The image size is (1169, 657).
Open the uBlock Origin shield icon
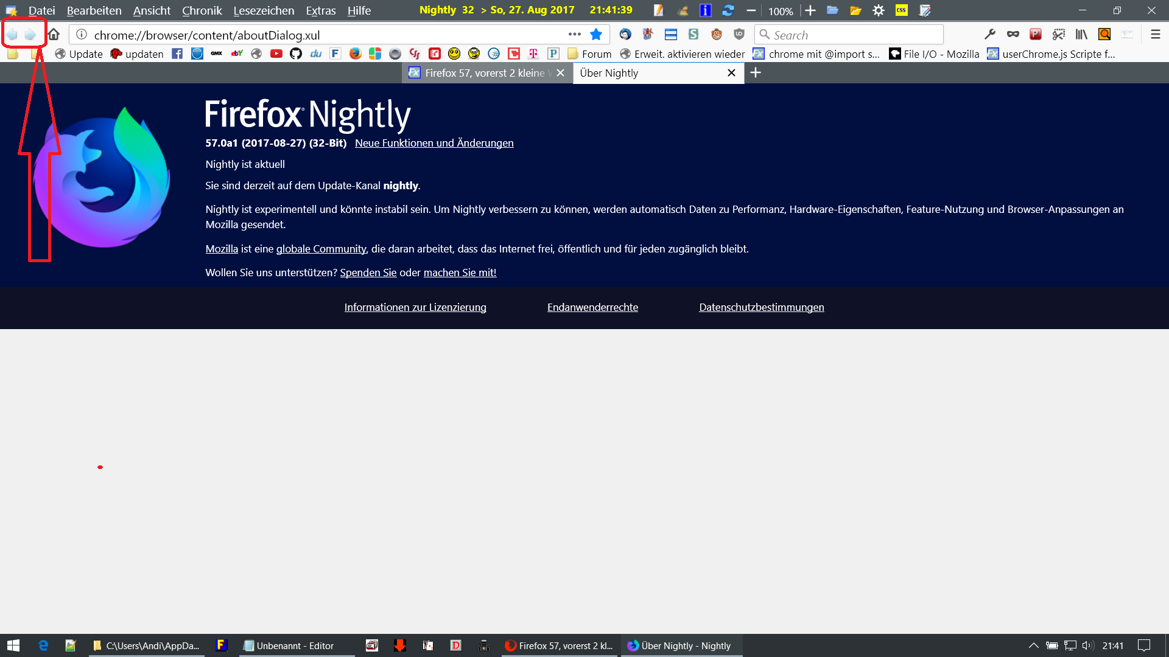pyautogui.click(x=739, y=35)
